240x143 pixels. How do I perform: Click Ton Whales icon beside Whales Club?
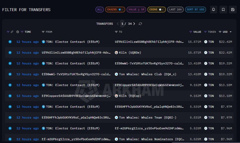pyautogui.click(x=116, y=74)
